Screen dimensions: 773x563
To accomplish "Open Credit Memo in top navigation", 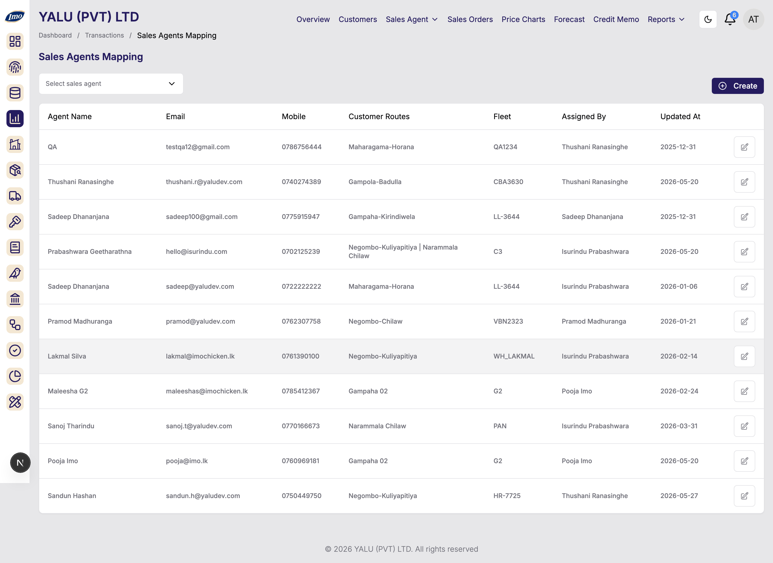I will coord(616,19).
